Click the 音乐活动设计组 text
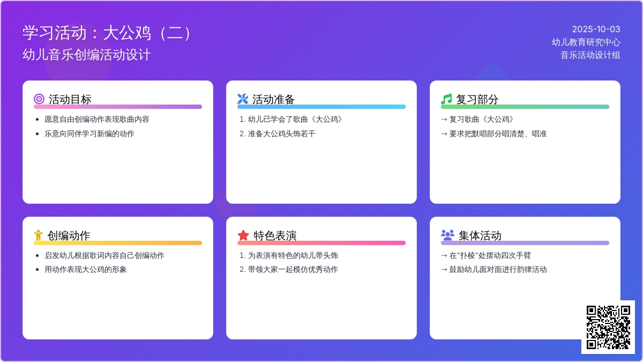The width and height of the screenshot is (643, 362). (590, 55)
